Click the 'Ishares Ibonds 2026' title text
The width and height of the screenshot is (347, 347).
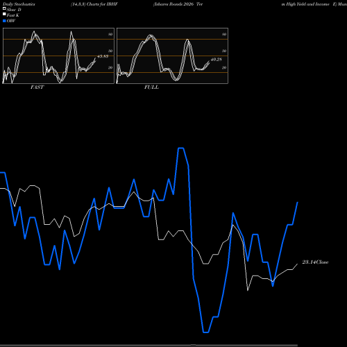(173, 4)
